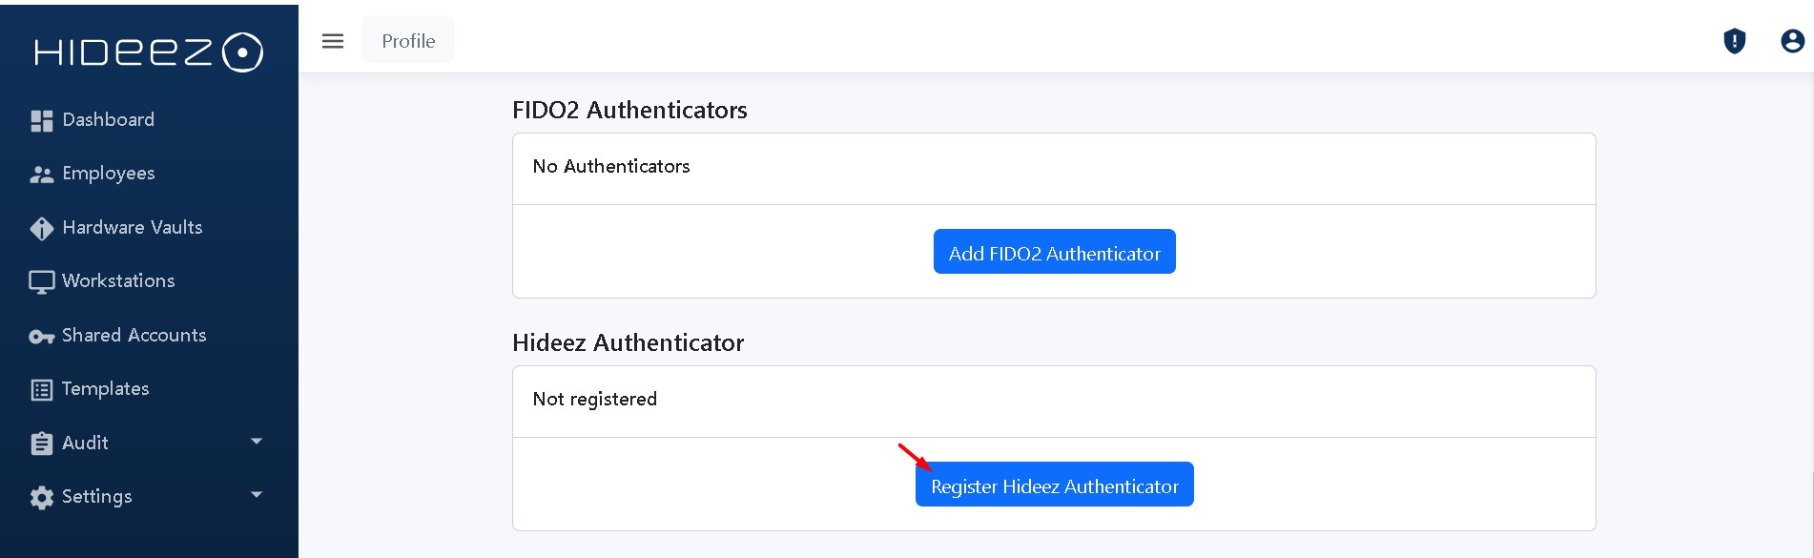Viewport: 1814px width, 558px height.
Task: Toggle the hamburger sidebar menu icon
Action: click(x=333, y=41)
